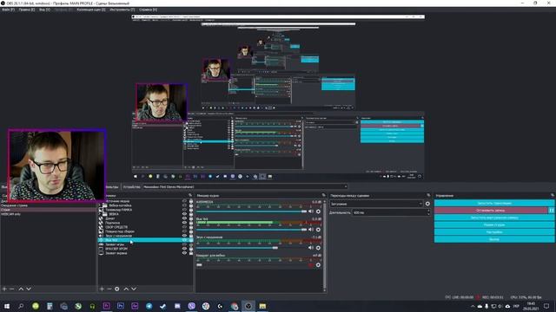Click Остановить запись button
Image resolution: width=556 pixels, height=312 pixels.
(492, 210)
